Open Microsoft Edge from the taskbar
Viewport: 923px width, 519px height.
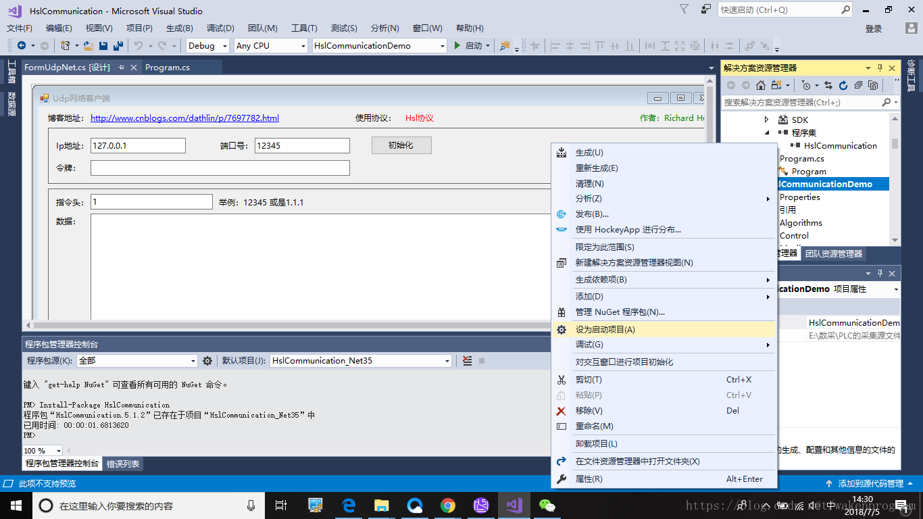coord(349,505)
